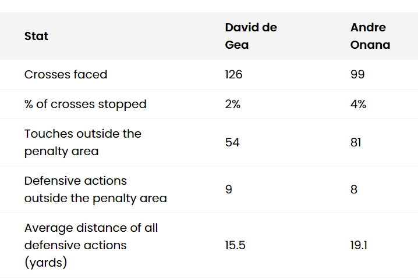Image resolution: width=418 pixels, height=280 pixels.
Task: Click the Andre Onana column header
Action: 370,36
